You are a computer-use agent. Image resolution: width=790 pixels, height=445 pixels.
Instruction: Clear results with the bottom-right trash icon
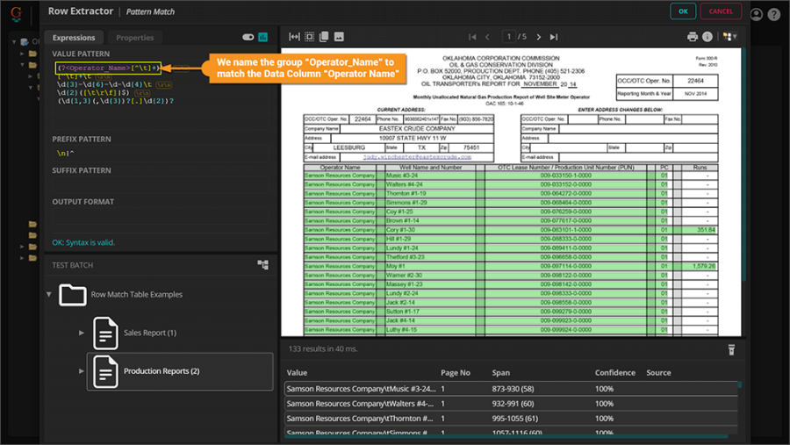pos(730,349)
